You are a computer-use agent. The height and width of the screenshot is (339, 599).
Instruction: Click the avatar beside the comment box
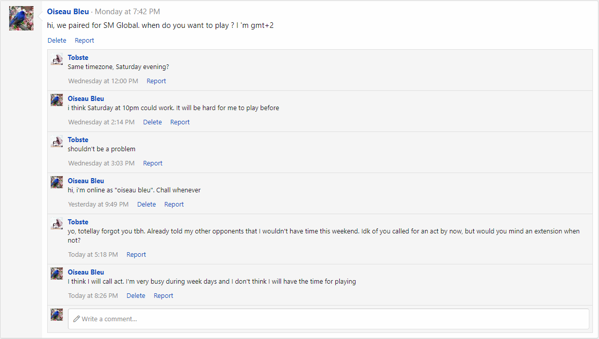pyautogui.click(x=57, y=315)
